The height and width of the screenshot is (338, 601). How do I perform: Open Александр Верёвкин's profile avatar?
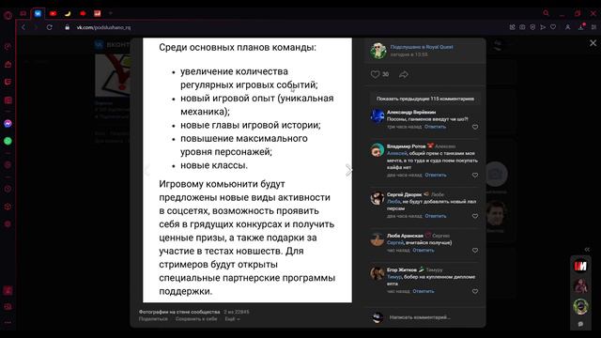click(x=378, y=116)
